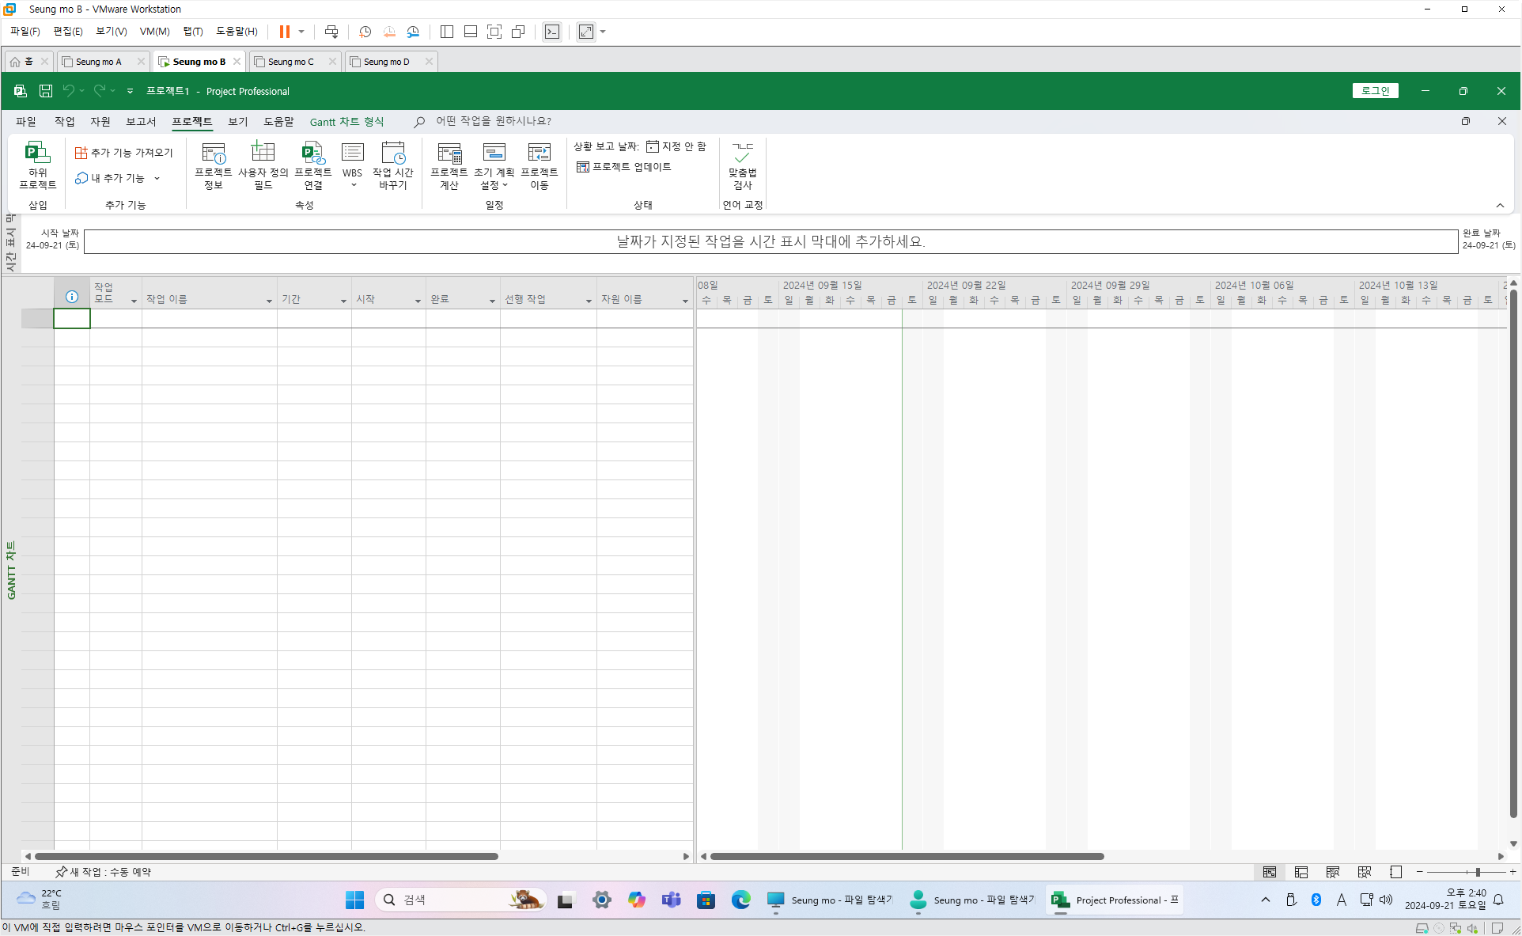Click Update Project (프로젝트 업데이트)

[624, 167]
